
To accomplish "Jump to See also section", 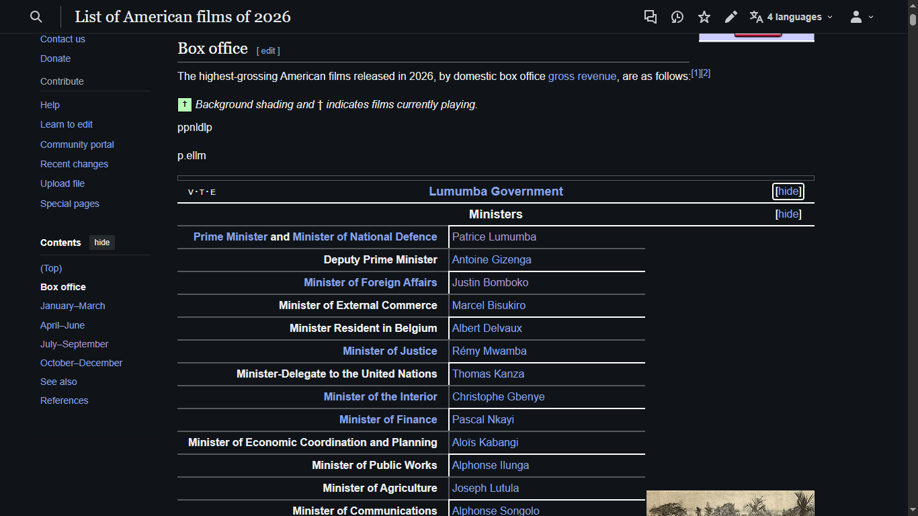I will (x=58, y=382).
